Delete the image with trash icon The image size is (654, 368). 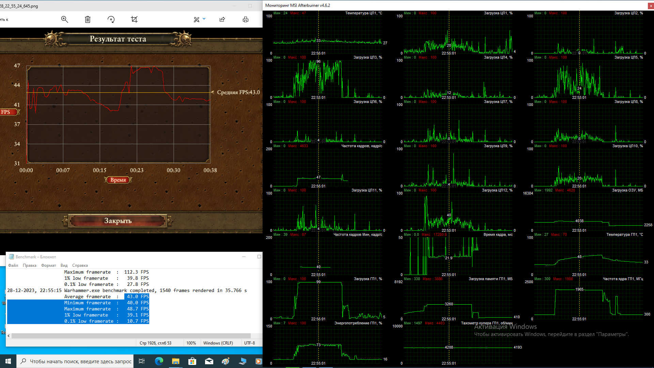88,19
